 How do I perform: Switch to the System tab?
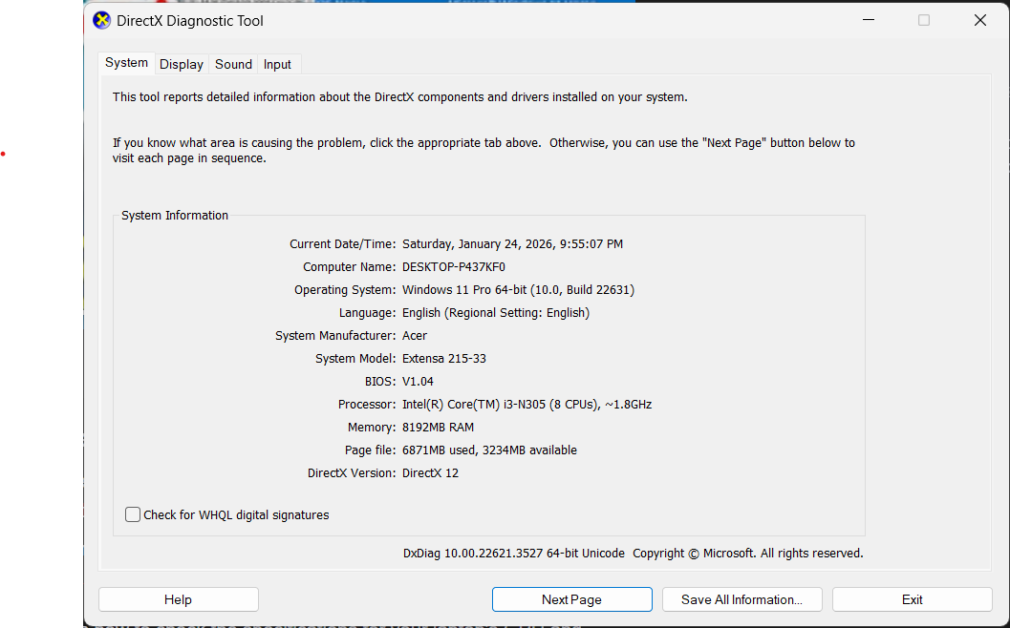click(x=126, y=63)
